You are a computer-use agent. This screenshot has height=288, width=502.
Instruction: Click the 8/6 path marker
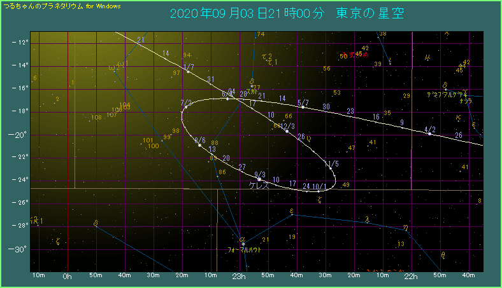[x=199, y=145]
